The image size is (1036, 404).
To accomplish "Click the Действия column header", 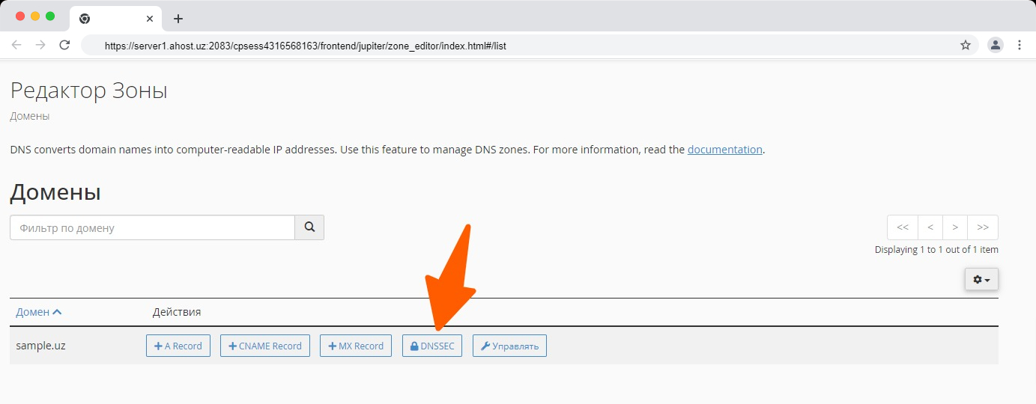I will point(177,312).
